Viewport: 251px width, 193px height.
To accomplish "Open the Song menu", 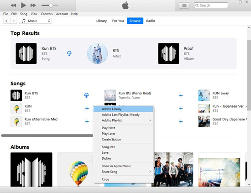I will [24, 14].
